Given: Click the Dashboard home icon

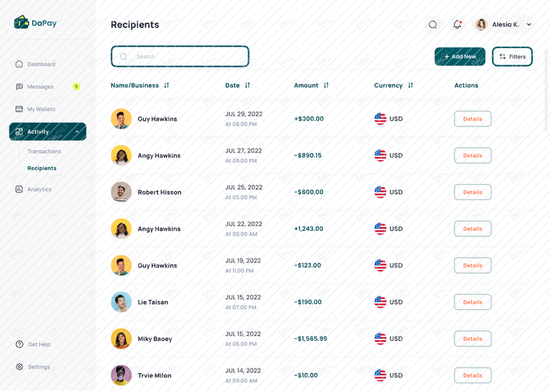Looking at the screenshot, I should click(x=19, y=64).
